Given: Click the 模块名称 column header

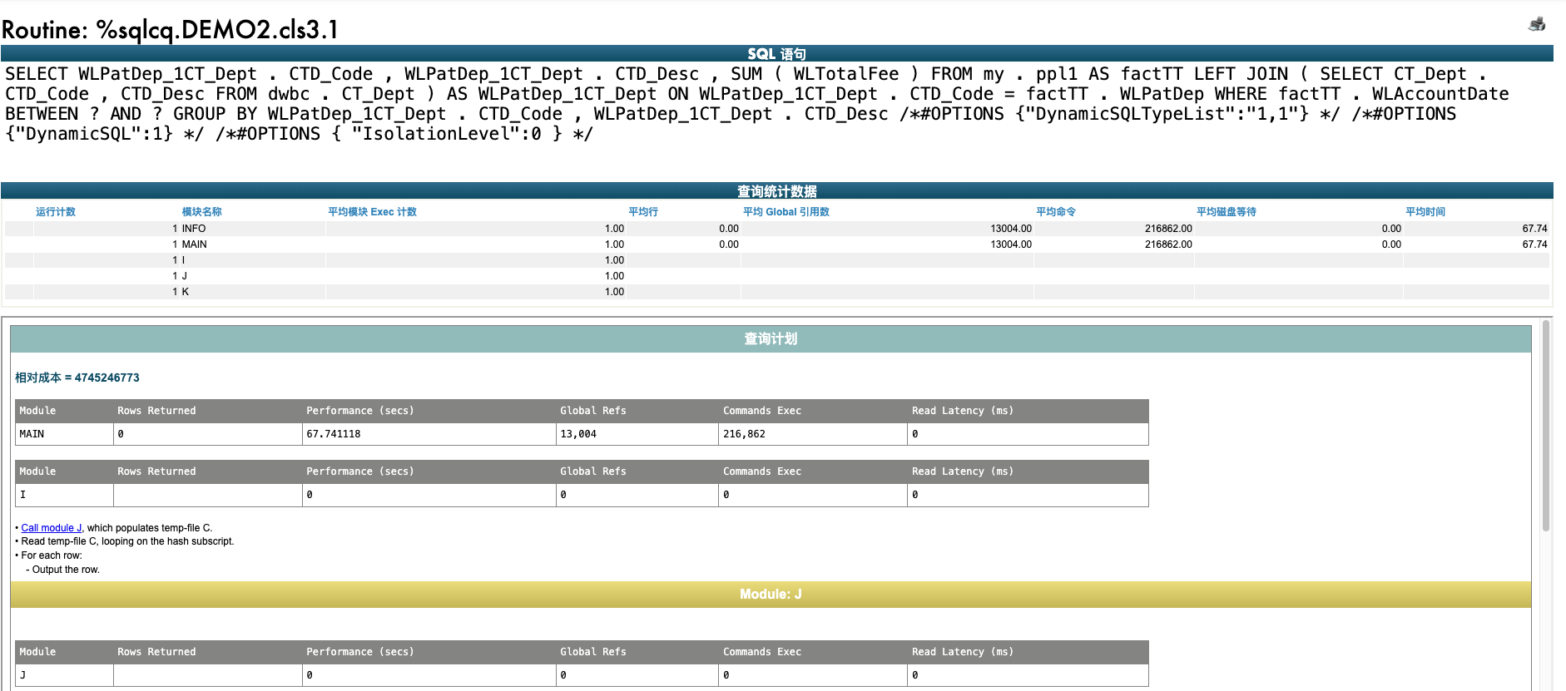Looking at the screenshot, I should [x=201, y=212].
